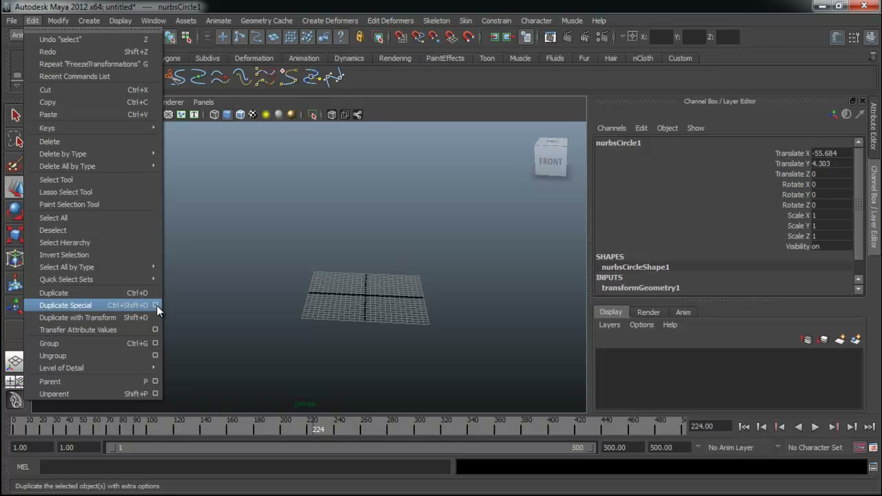
Task: Open input mode dropdown before X field
Action: (x=623, y=37)
